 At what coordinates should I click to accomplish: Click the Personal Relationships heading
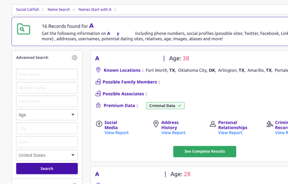coord(233,125)
